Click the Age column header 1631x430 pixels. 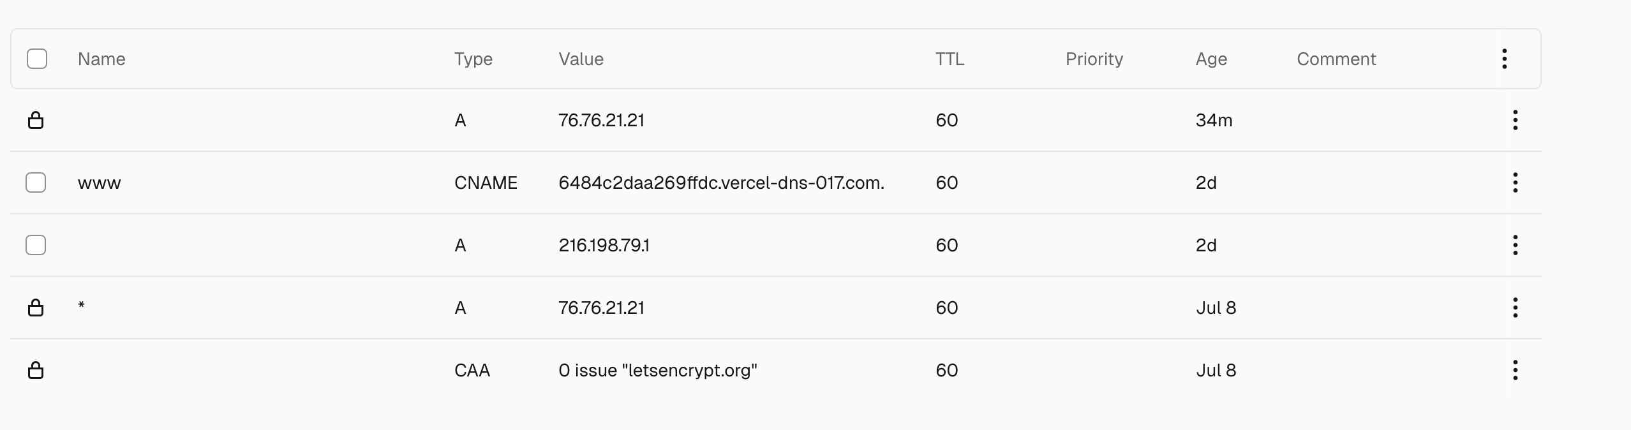1211,59
